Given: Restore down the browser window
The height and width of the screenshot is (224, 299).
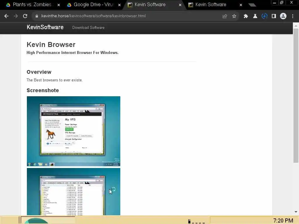Looking at the screenshot, I should coord(282,3).
